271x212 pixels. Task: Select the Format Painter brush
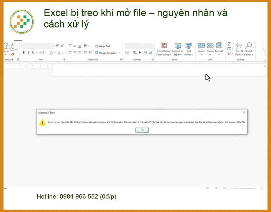12,54
